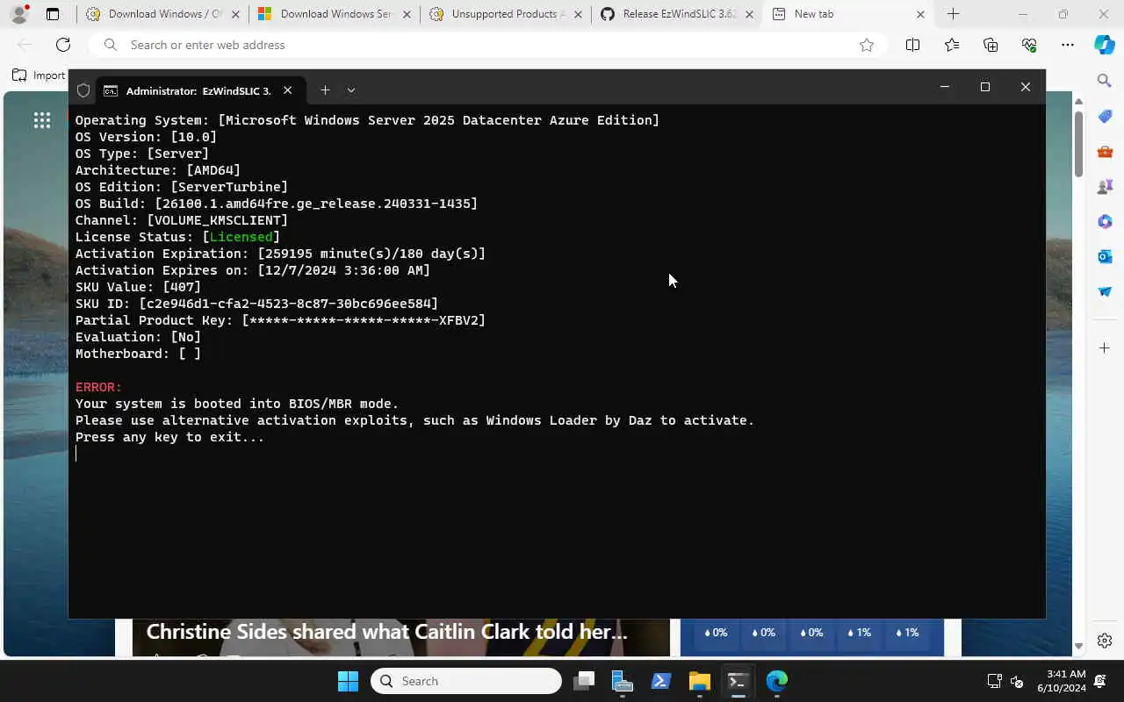The image size is (1124, 702).
Task: Open Edge Settings and more menu
Action: click(1067, 45)
